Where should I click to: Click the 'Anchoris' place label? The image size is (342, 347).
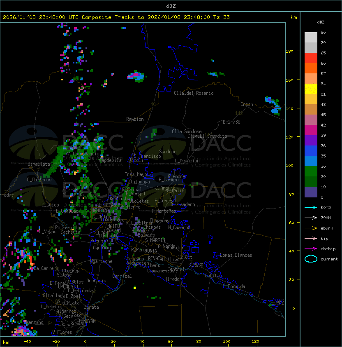(x=96, y=281)
